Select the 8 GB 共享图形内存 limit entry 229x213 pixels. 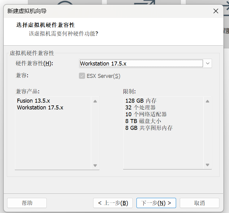click(x=149, y=128)
